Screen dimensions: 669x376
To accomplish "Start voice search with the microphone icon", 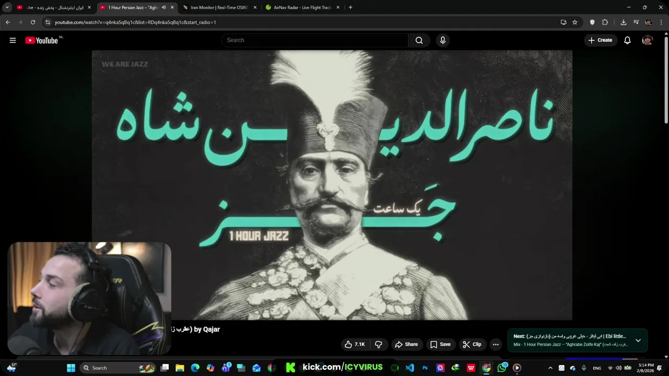I will point(443,40).
